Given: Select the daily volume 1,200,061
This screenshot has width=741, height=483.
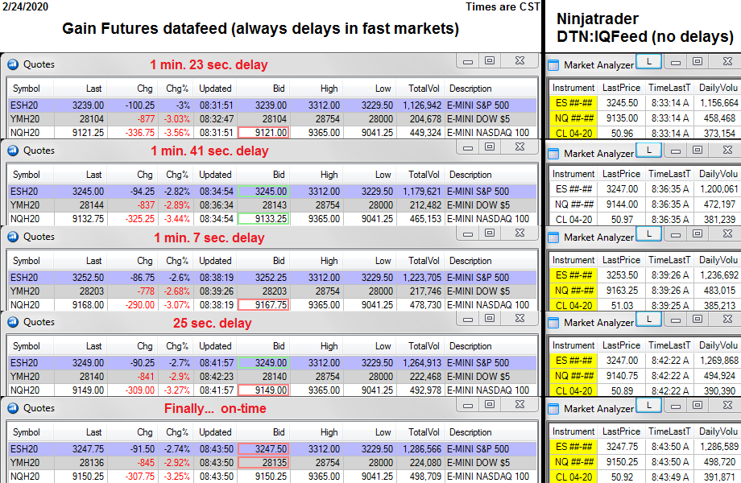Looking at the screenshot, I should (718, 189).
